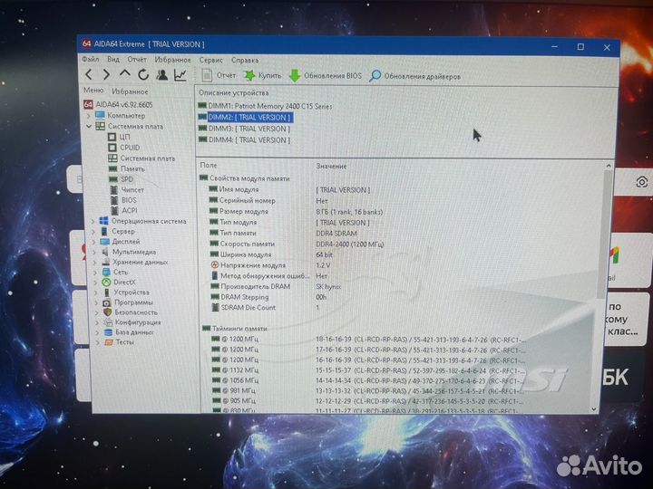Switch to the Избранное panel tab
653x489 pixels.
[130, 91]
